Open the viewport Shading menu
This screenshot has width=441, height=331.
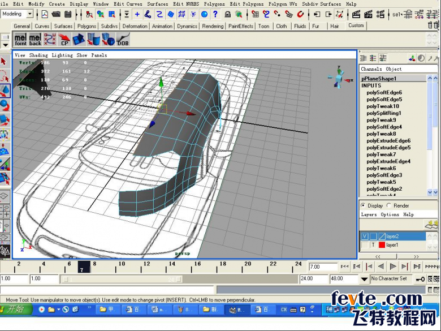(x=38, y=55)
